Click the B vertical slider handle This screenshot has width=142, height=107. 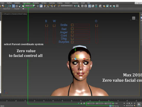click(x=46, y=26)
